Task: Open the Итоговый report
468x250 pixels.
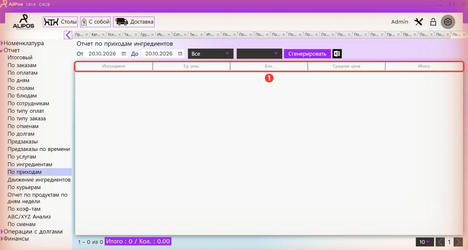Action: click(x=20, y=58)
